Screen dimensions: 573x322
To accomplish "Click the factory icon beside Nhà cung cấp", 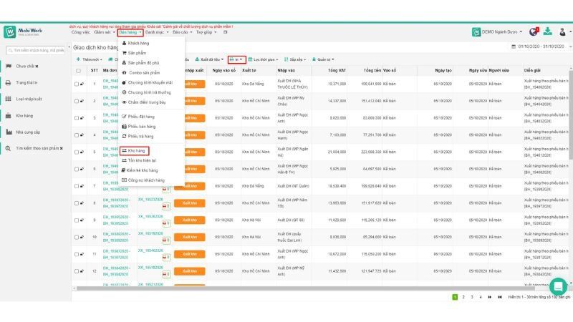I will click(x=9, y=132).
